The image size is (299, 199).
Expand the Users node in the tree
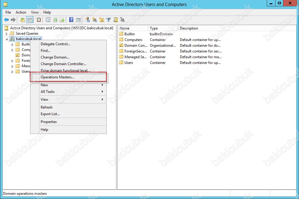tap(12, 72)
